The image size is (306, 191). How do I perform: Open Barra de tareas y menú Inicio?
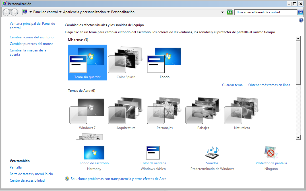tap(31, 174)
